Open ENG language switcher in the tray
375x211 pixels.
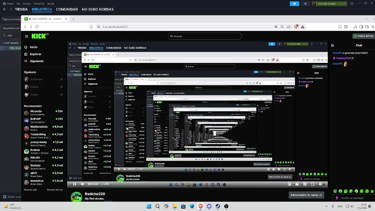(x=340, y=206)
